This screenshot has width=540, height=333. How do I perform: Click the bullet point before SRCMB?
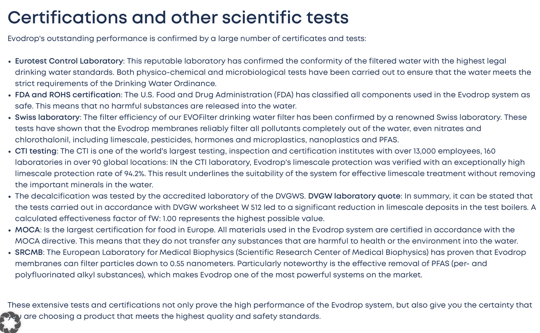click(9, 253)
